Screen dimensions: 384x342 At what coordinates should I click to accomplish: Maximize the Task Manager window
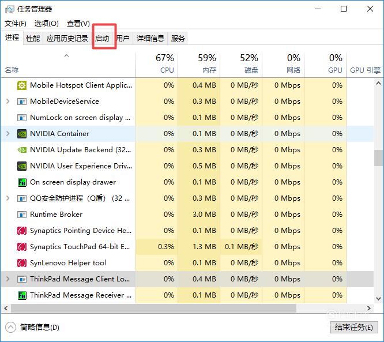click(x=344, y=9)
